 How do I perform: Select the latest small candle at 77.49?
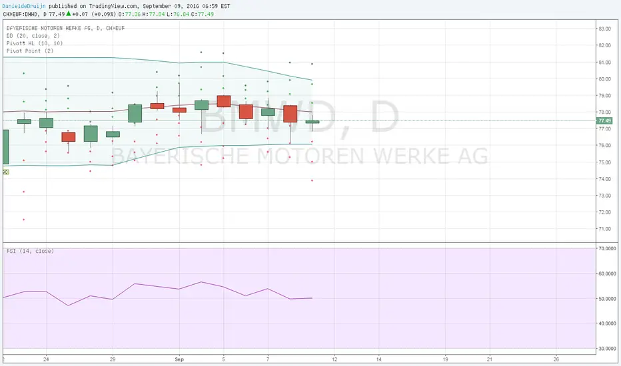coord(312,122)
